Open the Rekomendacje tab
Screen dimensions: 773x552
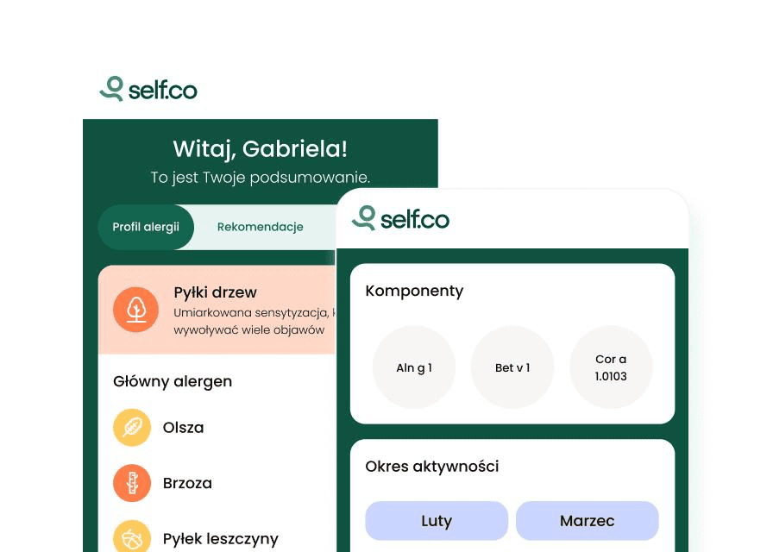click(x=260, y=228)
